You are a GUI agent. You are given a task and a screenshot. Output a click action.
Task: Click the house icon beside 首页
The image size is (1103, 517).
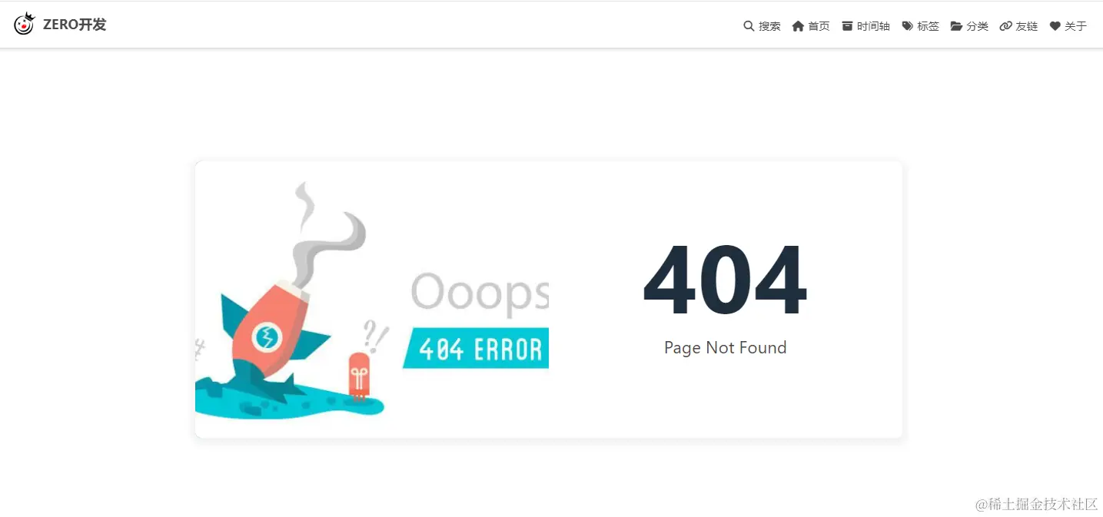pyautogui.click(x=798, y=26)
